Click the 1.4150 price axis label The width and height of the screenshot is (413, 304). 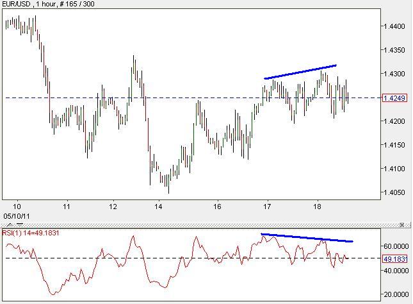[394, 145]
